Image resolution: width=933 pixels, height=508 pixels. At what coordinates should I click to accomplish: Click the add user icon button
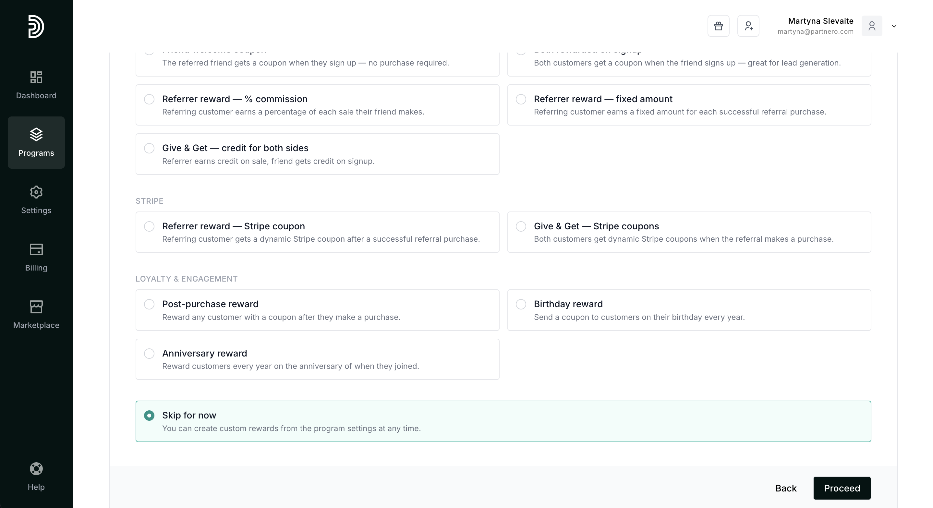[x=748, y=26]
